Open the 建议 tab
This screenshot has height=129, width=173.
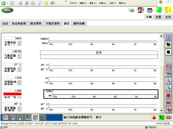[67, 23]
